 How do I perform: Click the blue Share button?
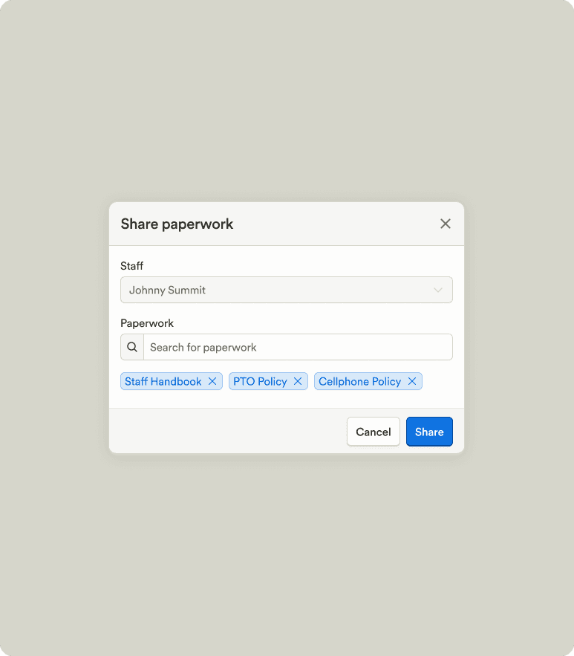pos(429,432)
